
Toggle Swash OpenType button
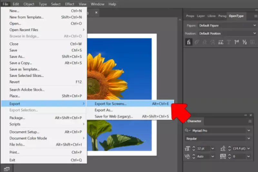click(213, 42)
